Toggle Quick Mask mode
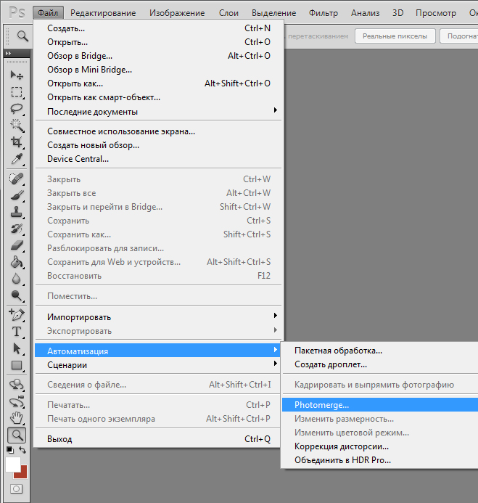The height and width of the screenshot is (503, 478). pos(17,488)
